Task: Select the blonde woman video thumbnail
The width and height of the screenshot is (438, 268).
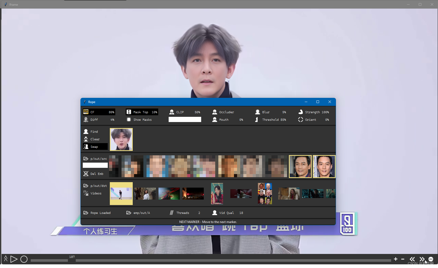Action: point(289,194)
